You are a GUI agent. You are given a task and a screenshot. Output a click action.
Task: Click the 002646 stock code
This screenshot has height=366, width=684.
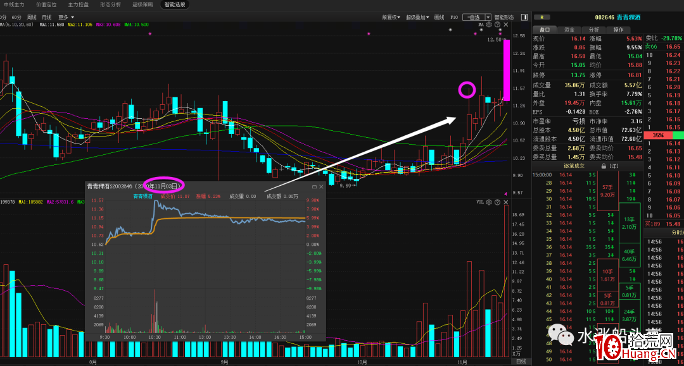[605, 18]
